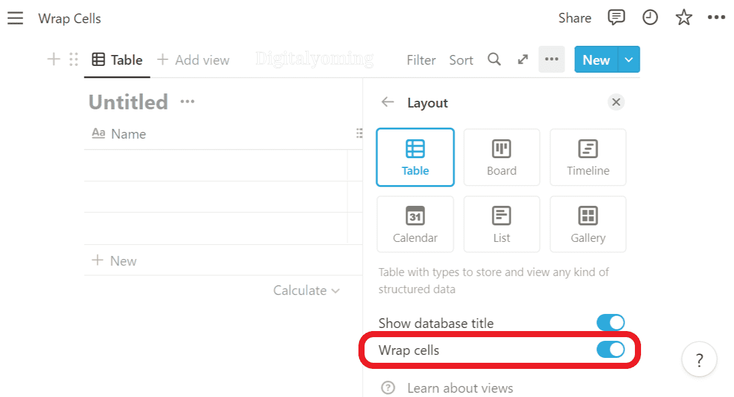Open the Calculate dropdown
The width and height of the screenshot is (734, 397).
[x=306, y=291]
